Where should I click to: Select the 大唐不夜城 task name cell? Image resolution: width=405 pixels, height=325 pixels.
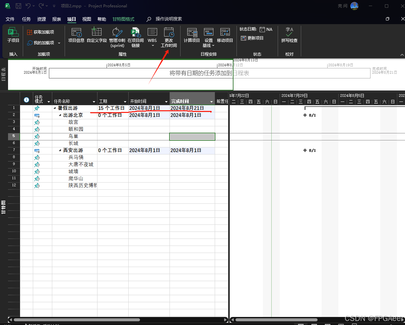75,165
